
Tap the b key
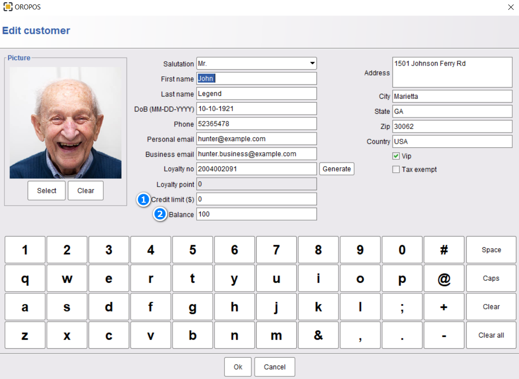193,335
